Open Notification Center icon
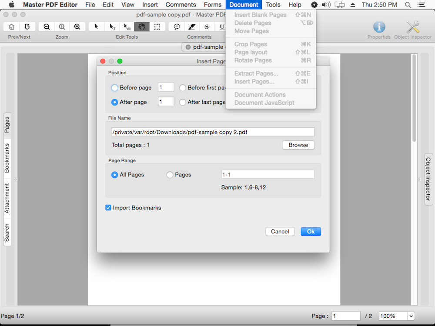 tap(421, 5)
